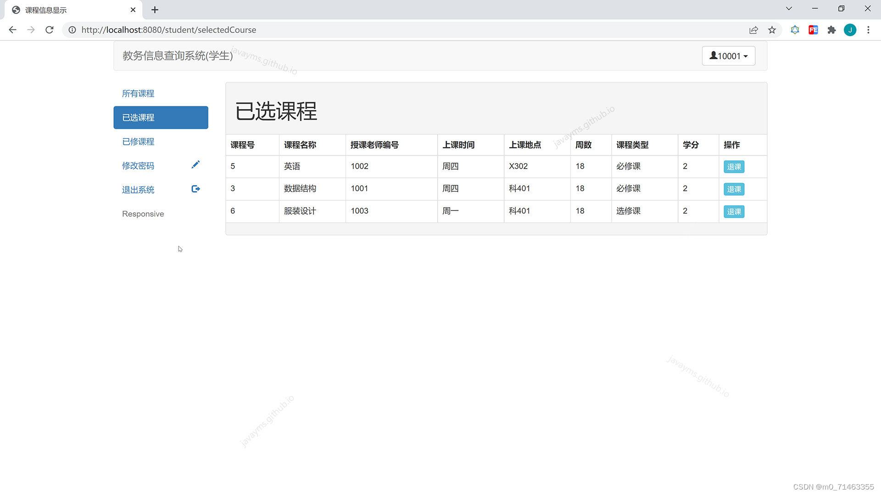The height and width of the screenshot is (495, 881).
Task: Click the share page icon in address bar
Action: coord(753,30)
